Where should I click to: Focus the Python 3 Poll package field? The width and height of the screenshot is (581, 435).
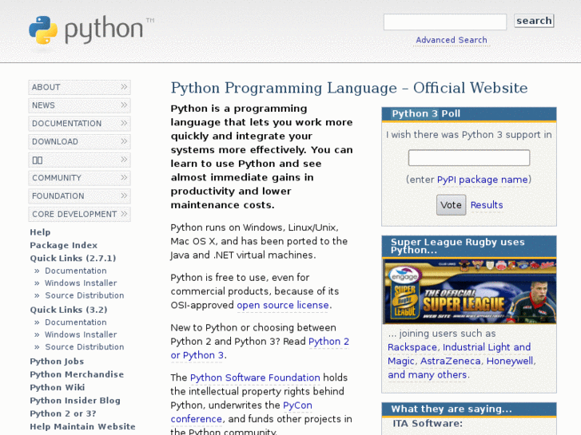469,158
